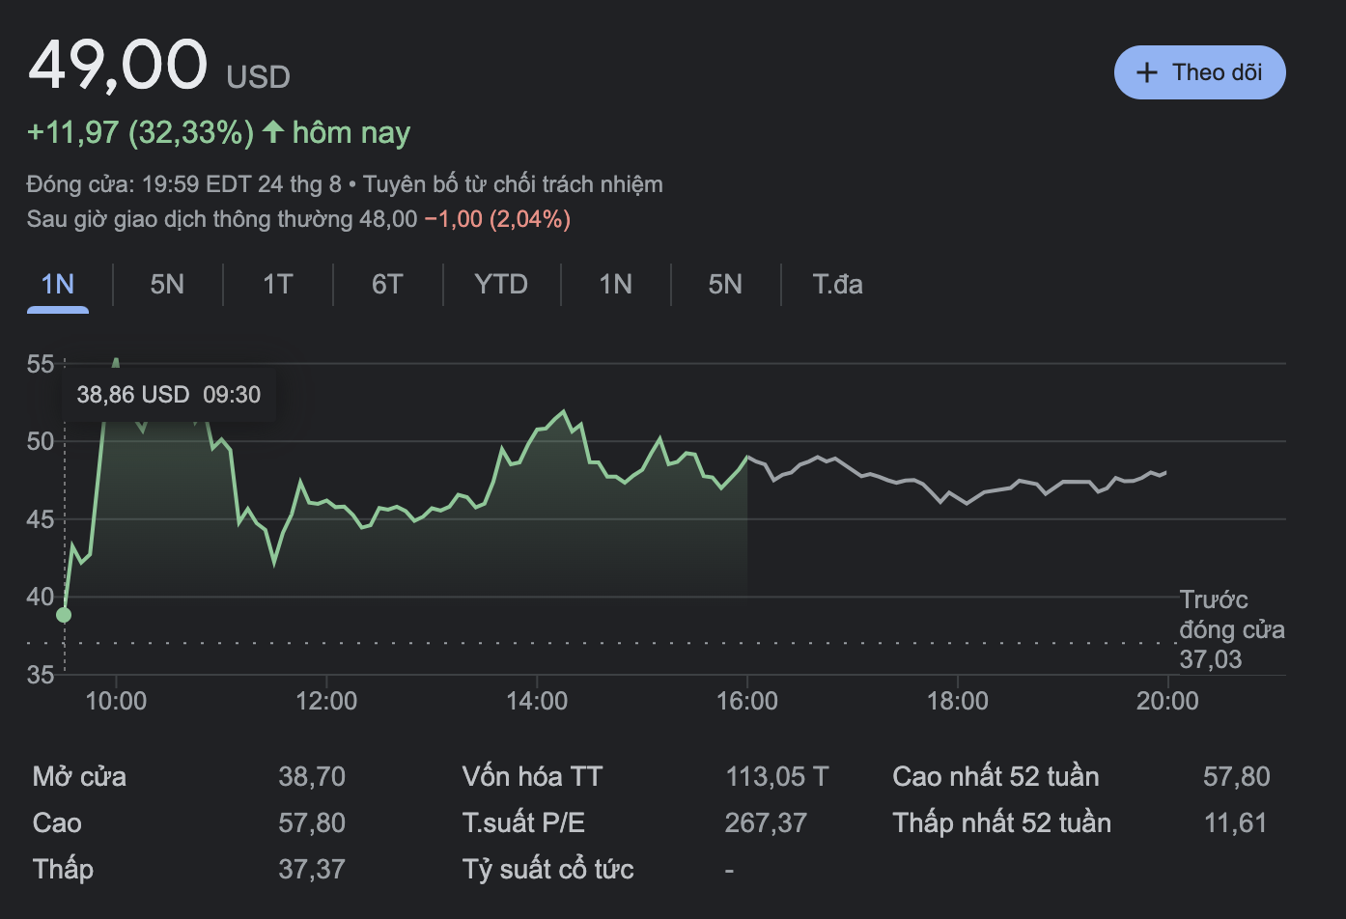The width and height of the screenshot is (1346, 919).
Task: Select the active 1N one-day tab
Action: [58, 285]
